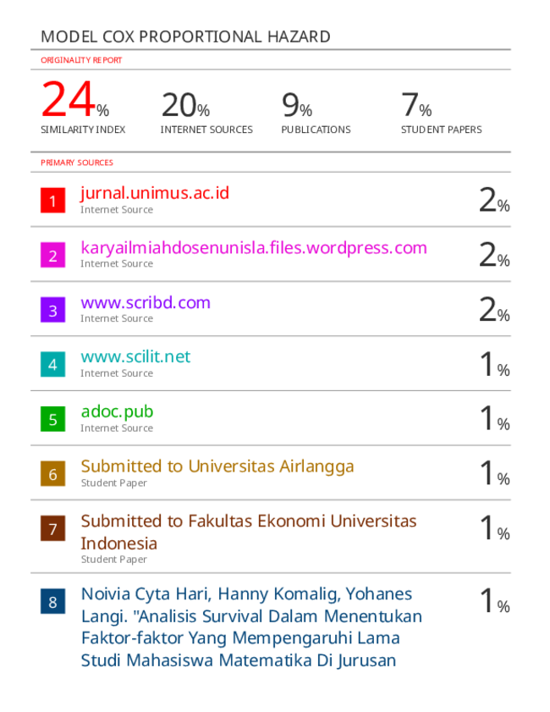Click the red number 1 source badge
Viewport: 550px width, 712px height.
(x=52, y=201)
